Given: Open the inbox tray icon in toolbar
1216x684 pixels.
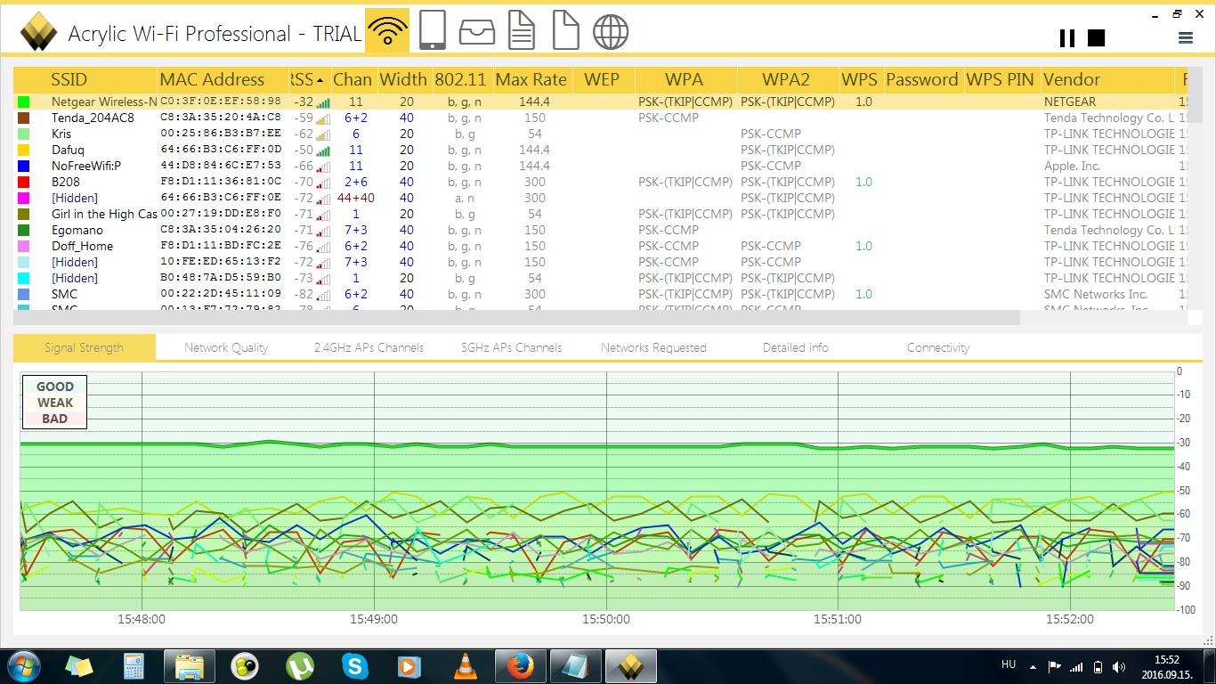Looking at the screenshot, I should coord(477,32).
